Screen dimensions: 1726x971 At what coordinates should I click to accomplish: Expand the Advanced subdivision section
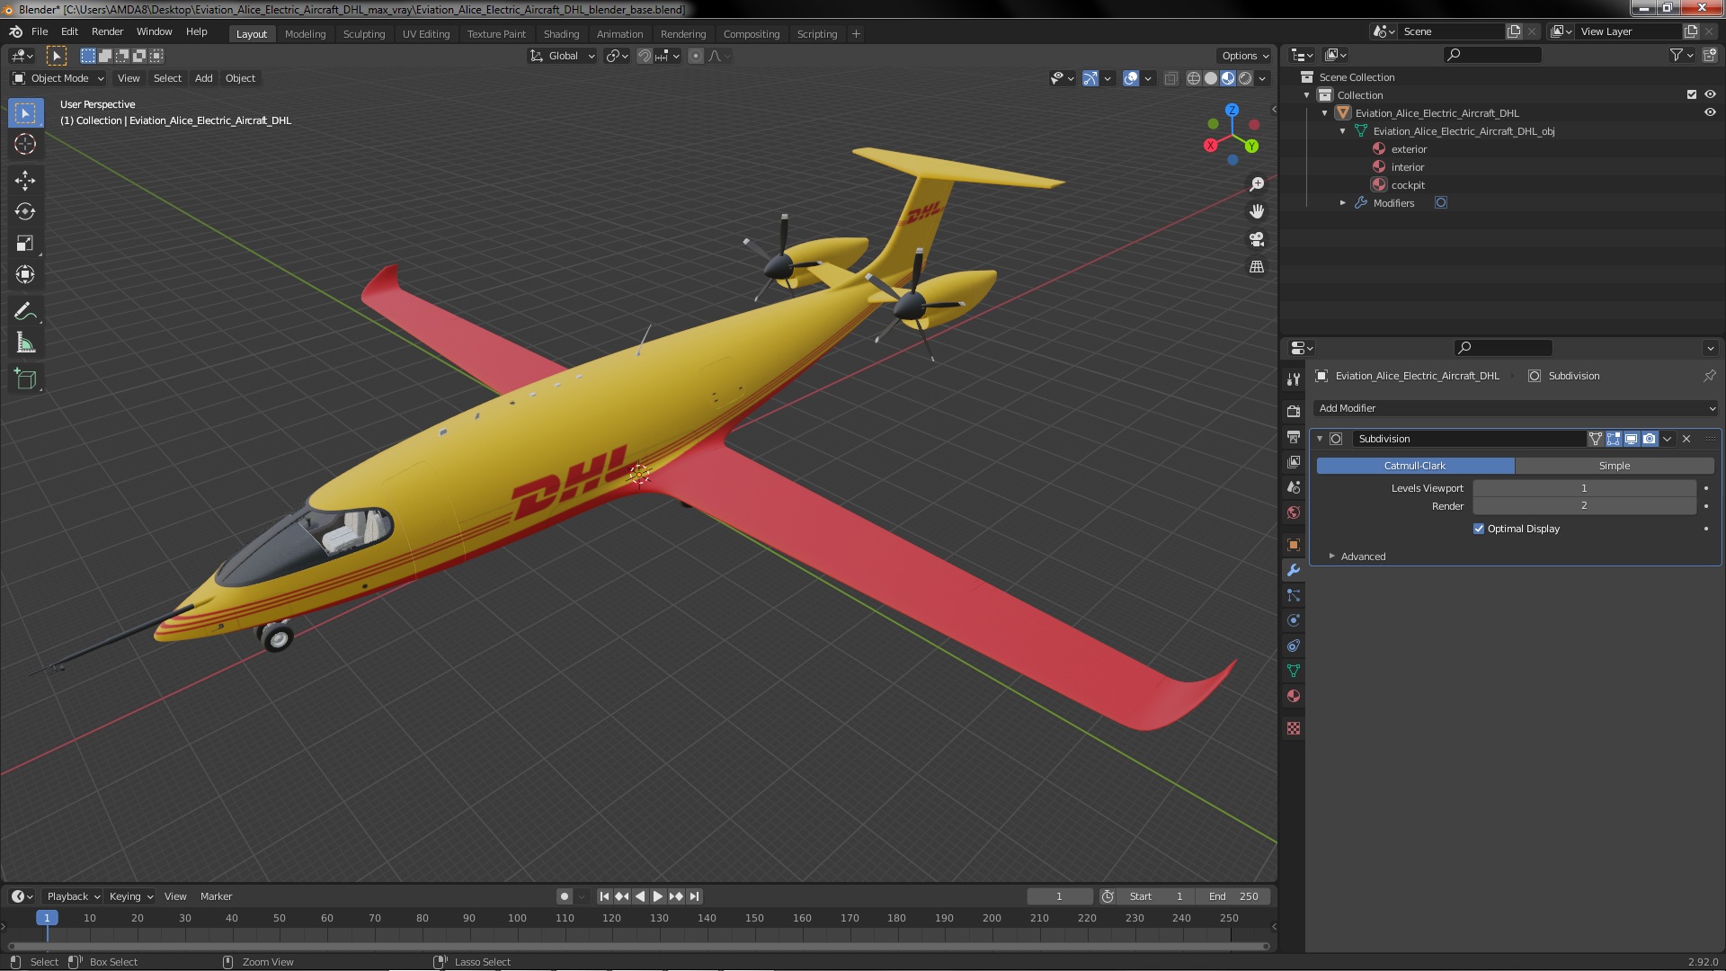pyautogui.click(x=1363, y=557)
